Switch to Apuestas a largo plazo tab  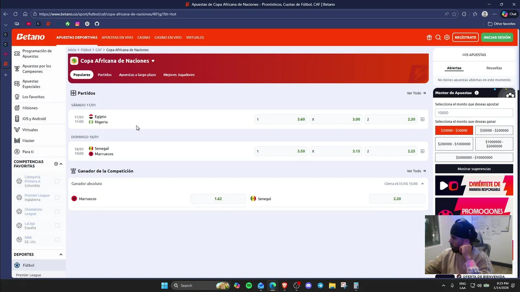coord(137,75)
